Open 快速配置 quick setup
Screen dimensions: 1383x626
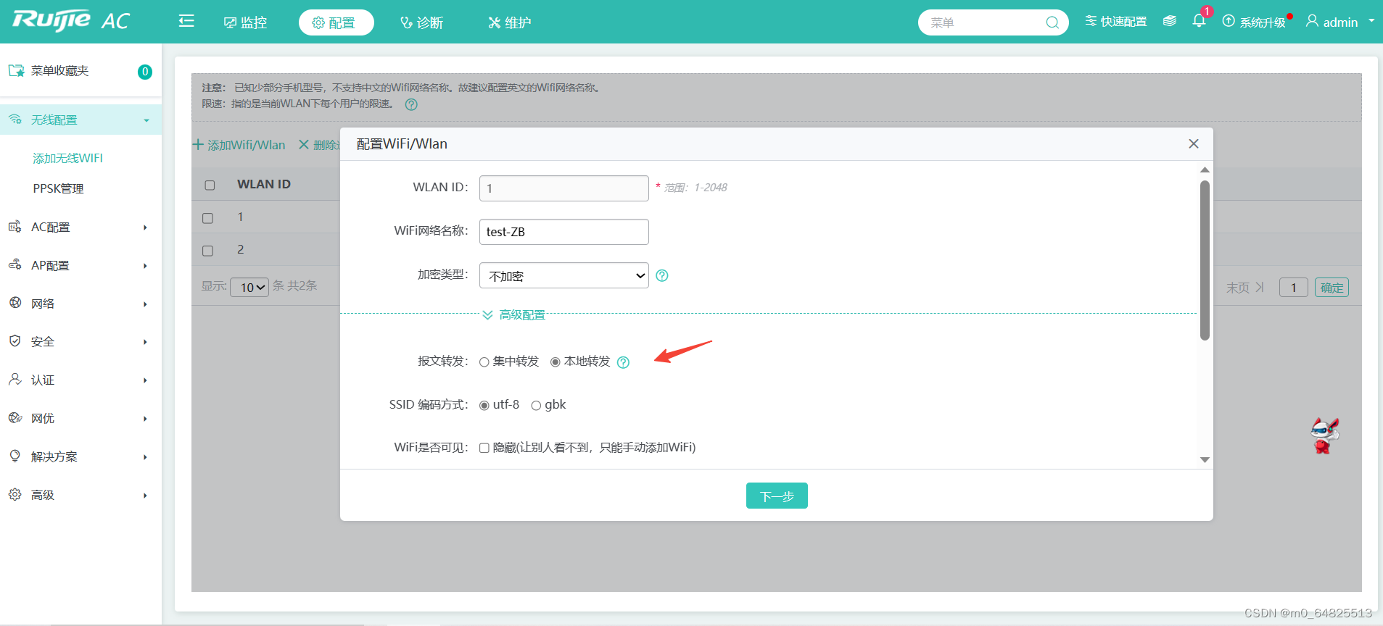tap(1116, 22)
